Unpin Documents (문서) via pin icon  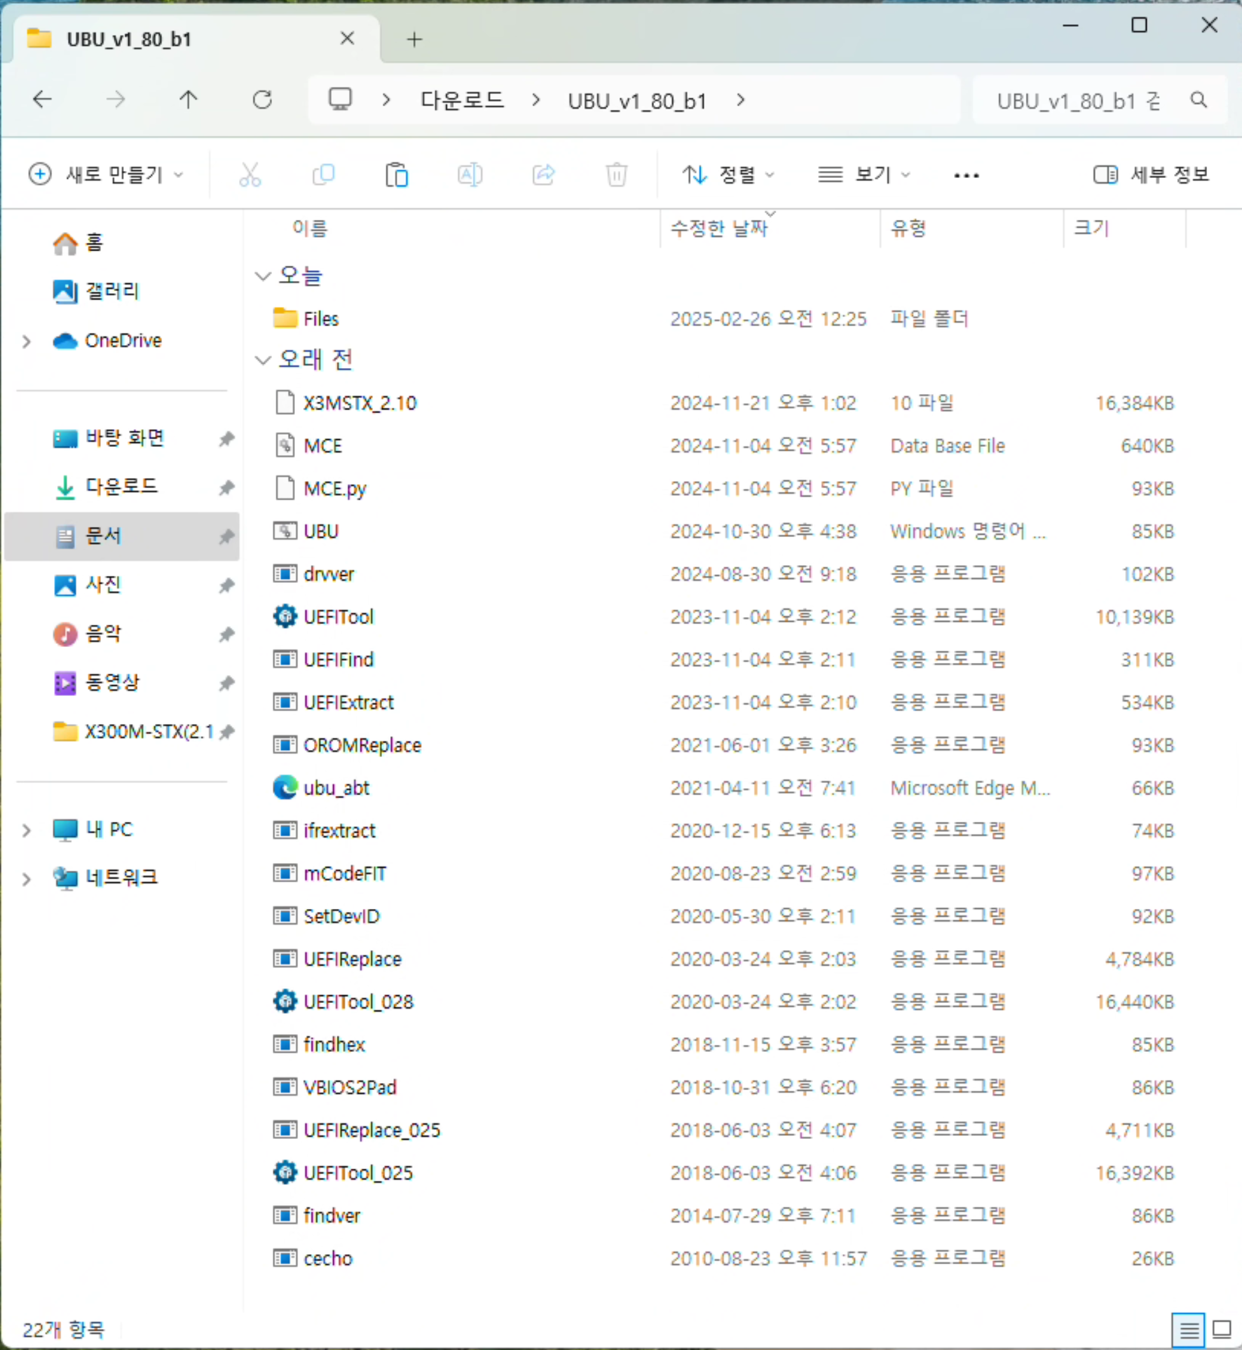[x=226, y=536]
